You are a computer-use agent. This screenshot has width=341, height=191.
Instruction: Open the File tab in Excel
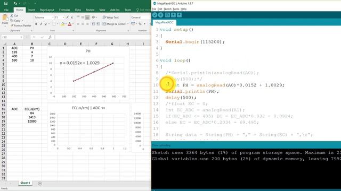point(6,10)
